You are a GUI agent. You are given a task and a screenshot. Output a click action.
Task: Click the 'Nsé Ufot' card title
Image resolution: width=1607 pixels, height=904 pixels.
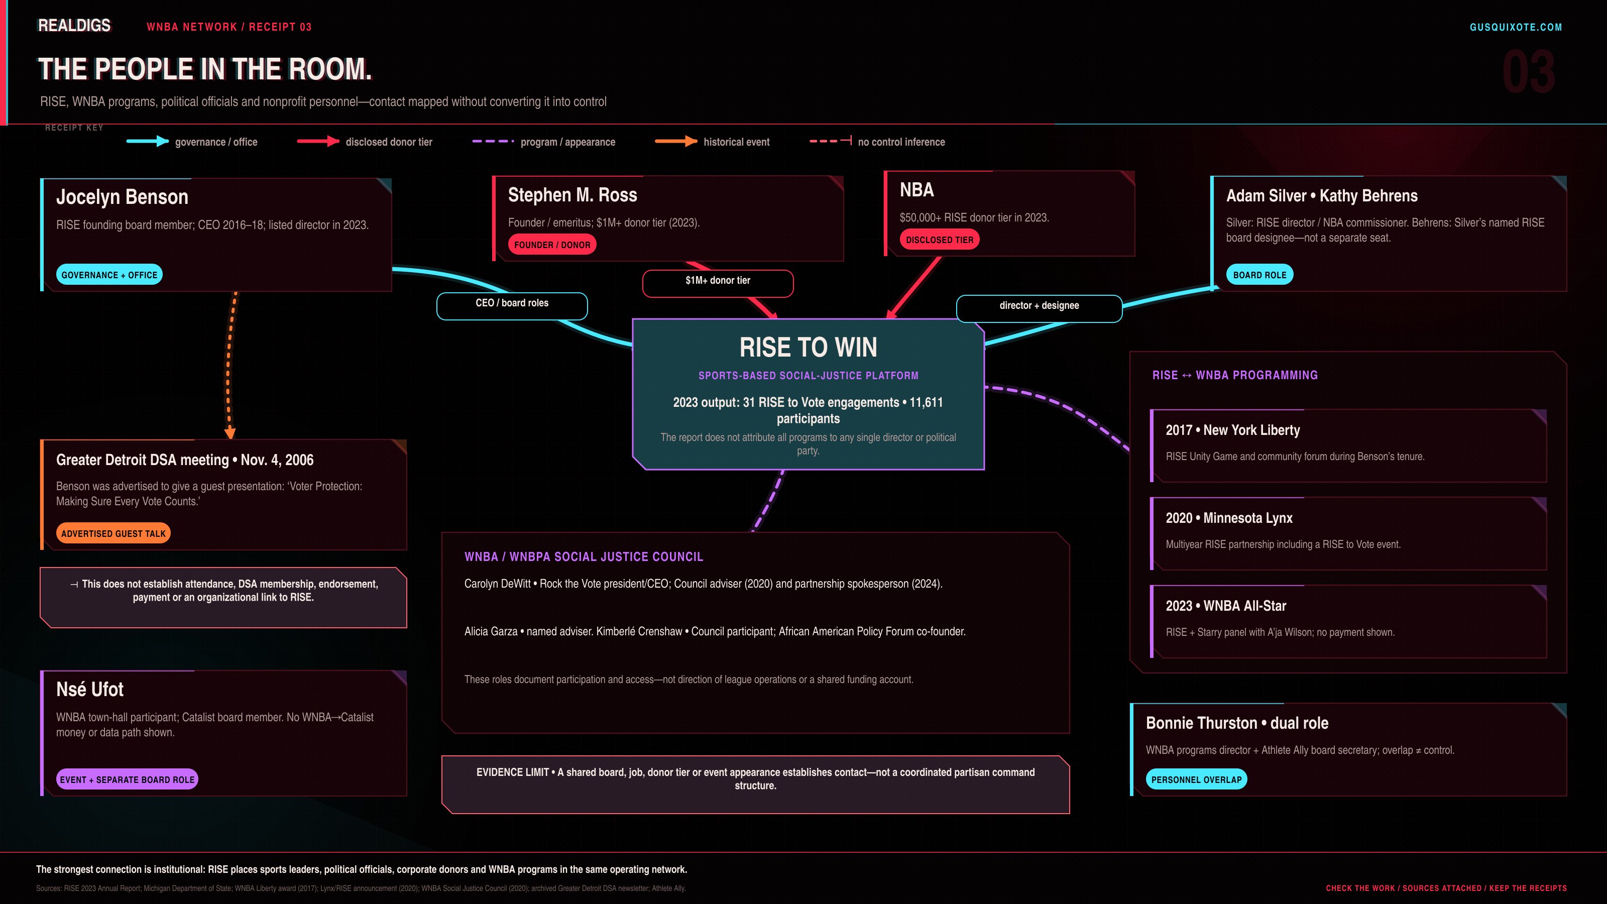(x=90, y=690)
